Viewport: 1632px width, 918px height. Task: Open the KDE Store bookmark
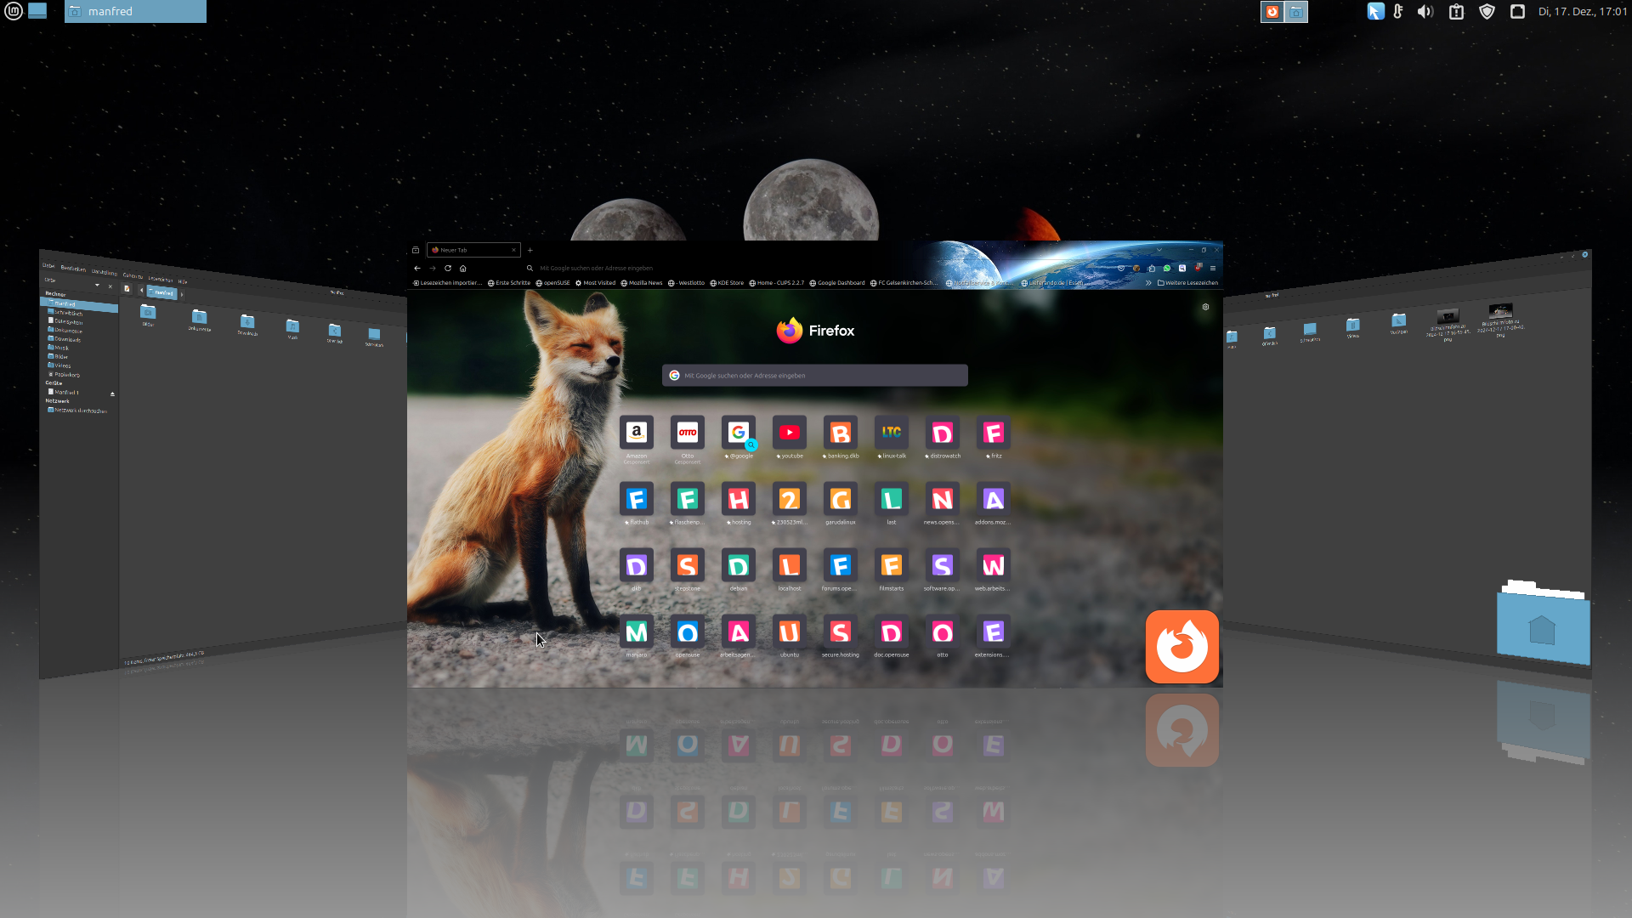[727, 283]
